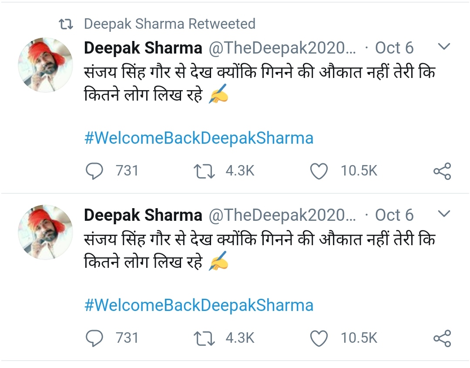Screen dimensions: 470x368
Task: Like the first tweet
Action: 319,171
